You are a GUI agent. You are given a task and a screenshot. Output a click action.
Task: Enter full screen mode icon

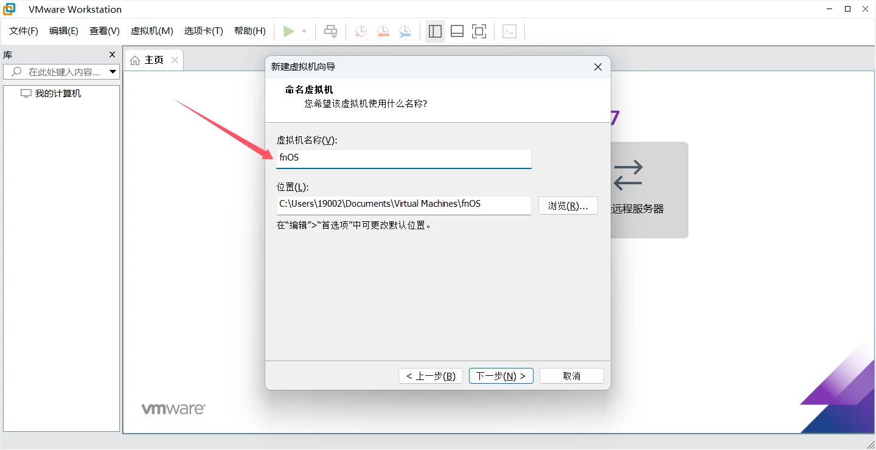[479, 32]
